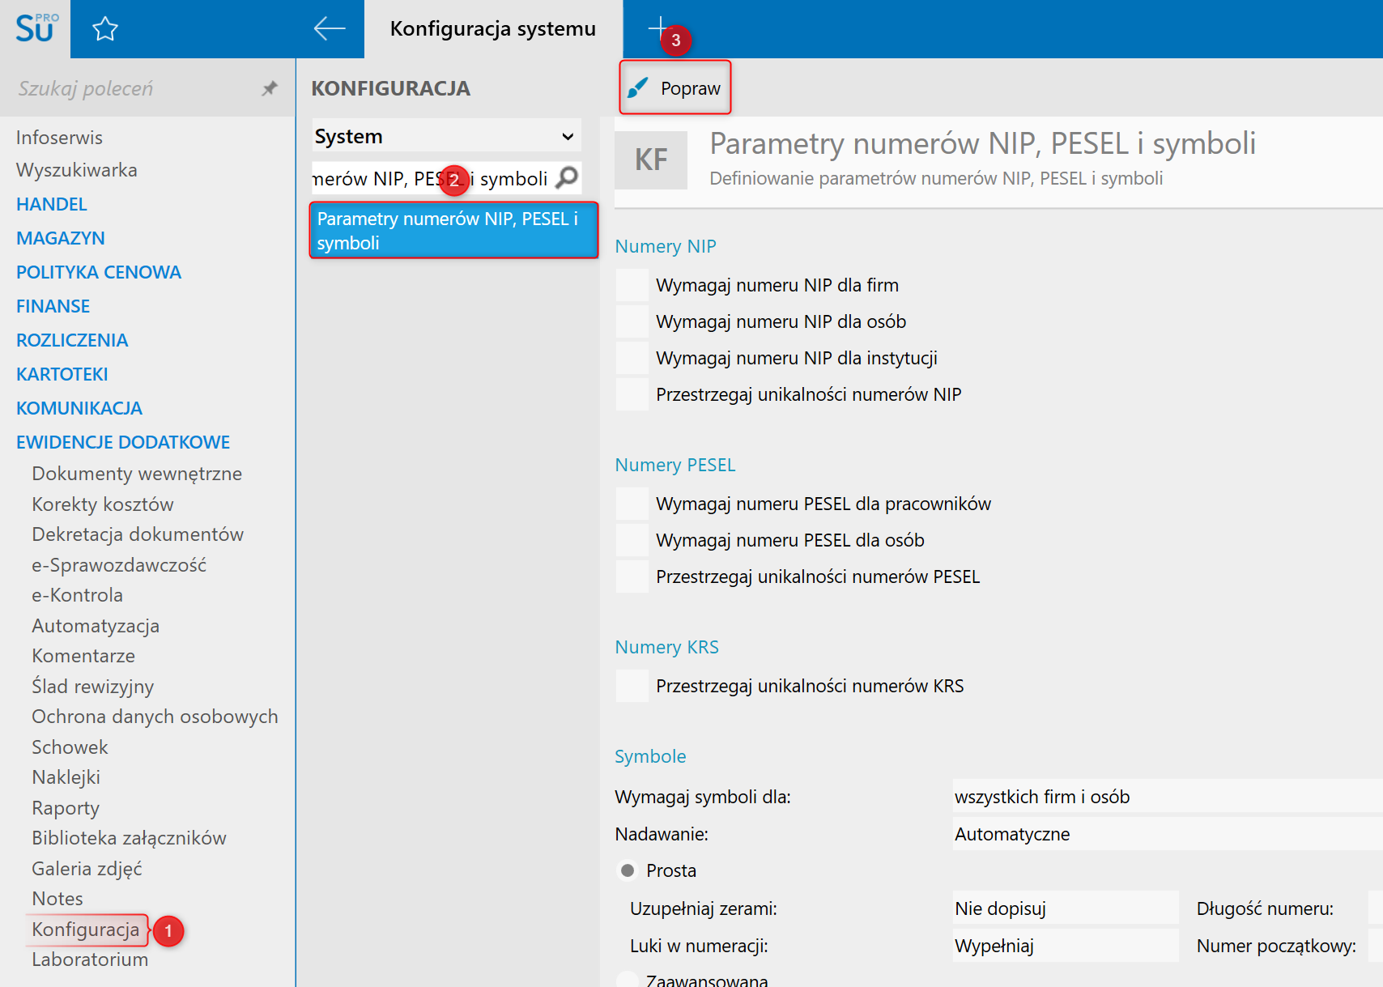Click the magnifier icon in configuration search

pyautogui.click(x=567, y=177)
